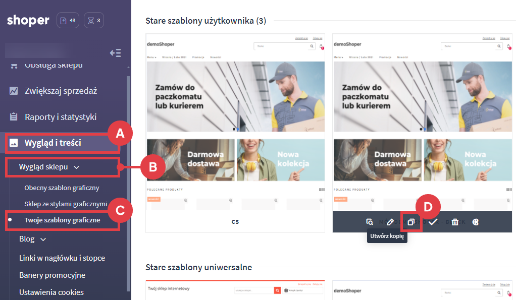
Task: Open Sklep ze stylami graficznymi
Action: pyautogui.click(x=66, y=204)
